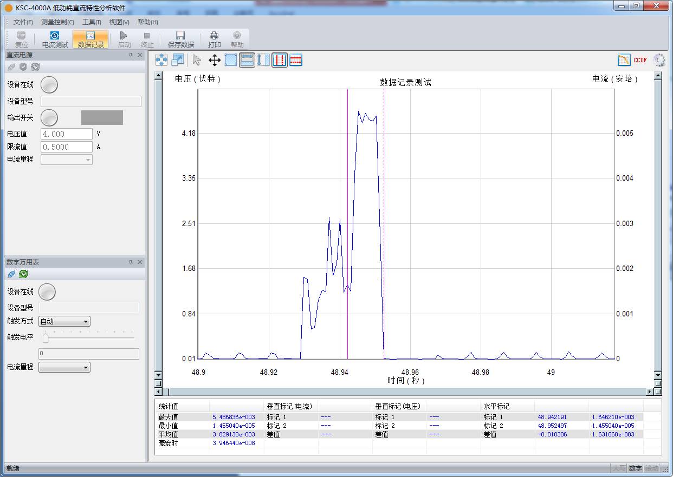Viewport: 673px width, 477px height.
Task: Click the chart's left vertical scrollbar down arrow
Action: click(158, 375)
